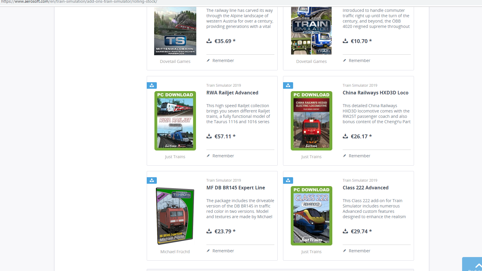This screenshot has height=271, width=482.
Task: Click Remember link on MF DB BR145 card
Action: click(223, 251)
